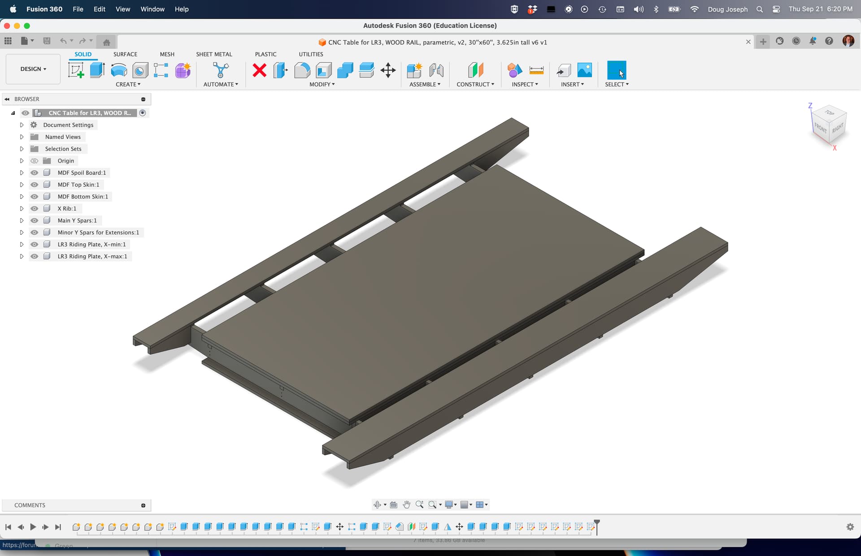Click the Automate tool icon
Image resolution: width=861 pixels, height=556 pixels.
221,70
